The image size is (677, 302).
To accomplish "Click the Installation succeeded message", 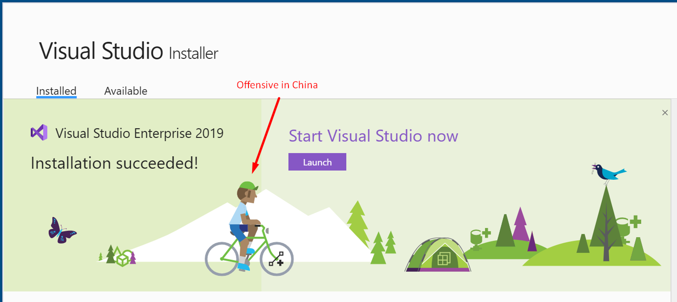I will click(x=114, y=163).
